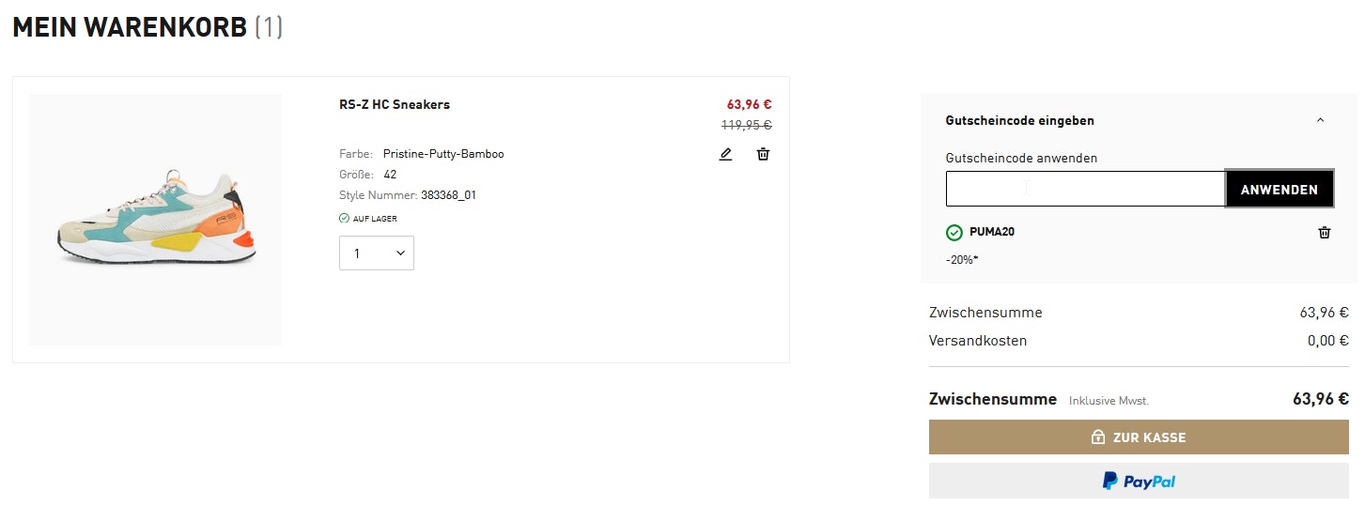Click the lock icon on Zur Kasse

tap(1097, 437)
